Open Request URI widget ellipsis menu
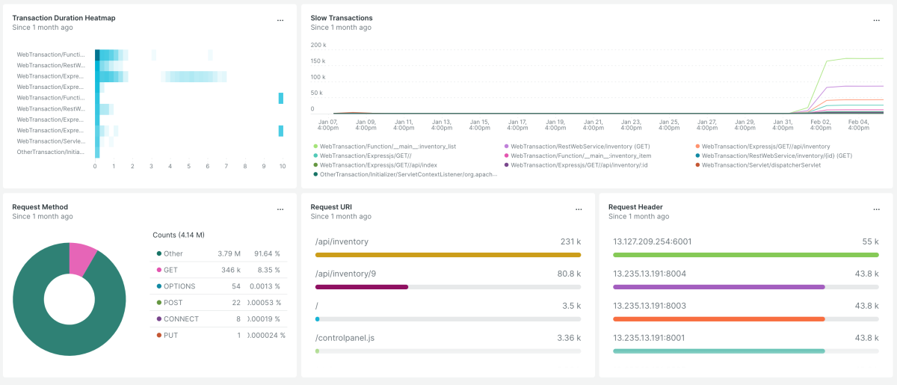 point(578,210)
